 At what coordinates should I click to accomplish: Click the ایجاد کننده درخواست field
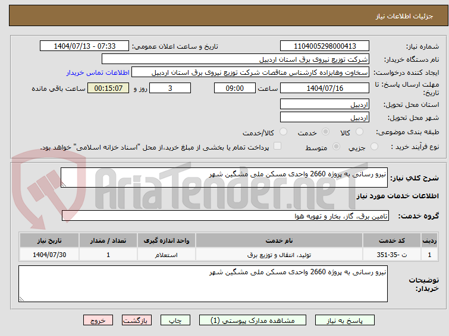click(x=250, y=72)
